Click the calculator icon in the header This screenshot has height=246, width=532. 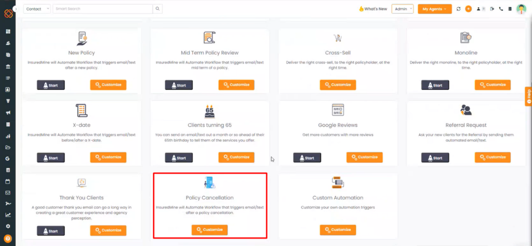point(510,9)
